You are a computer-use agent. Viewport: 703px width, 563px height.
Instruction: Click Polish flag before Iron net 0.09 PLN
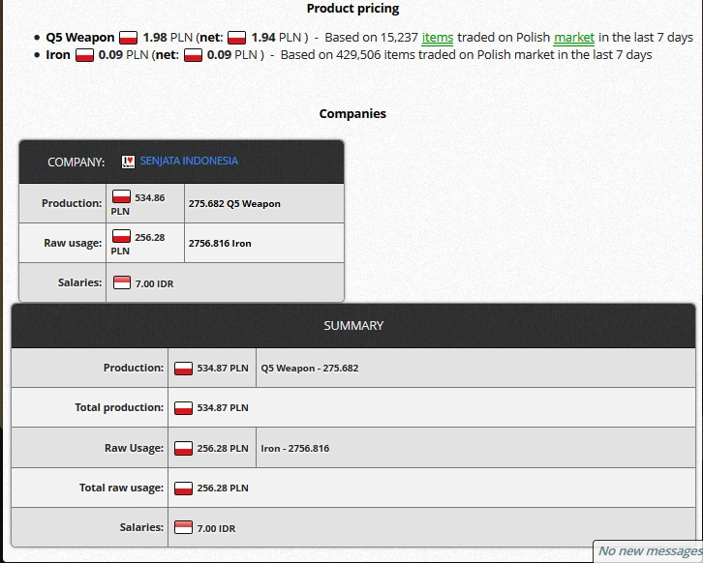click(193, 55)
